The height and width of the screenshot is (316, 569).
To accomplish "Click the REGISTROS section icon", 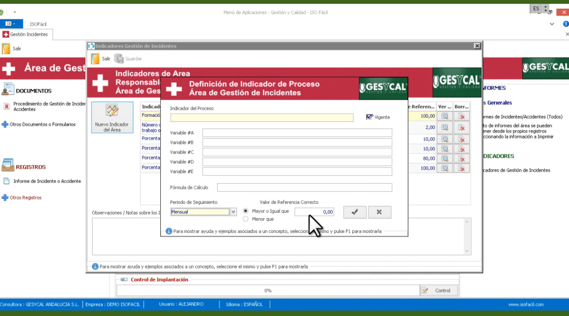I will (x=8, y=165).
